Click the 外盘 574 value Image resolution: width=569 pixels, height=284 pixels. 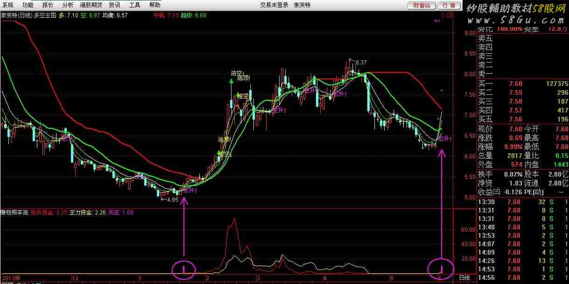click(x=516, y=164)
